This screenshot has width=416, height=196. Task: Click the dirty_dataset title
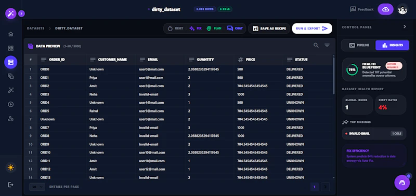tap(166, 9)
